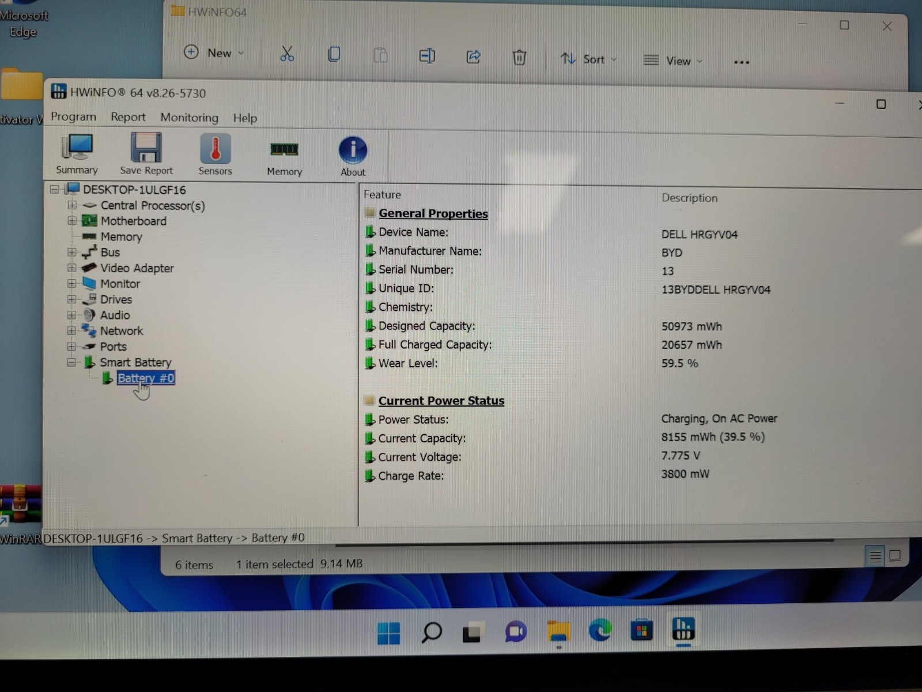Click the General Properties section heading
Image resolution: width=922 pixels, height=692 pixels.
tap(433, 213)
